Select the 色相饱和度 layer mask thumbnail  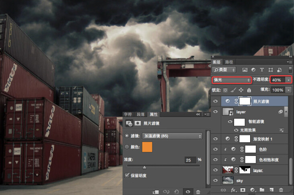(250, 160)
